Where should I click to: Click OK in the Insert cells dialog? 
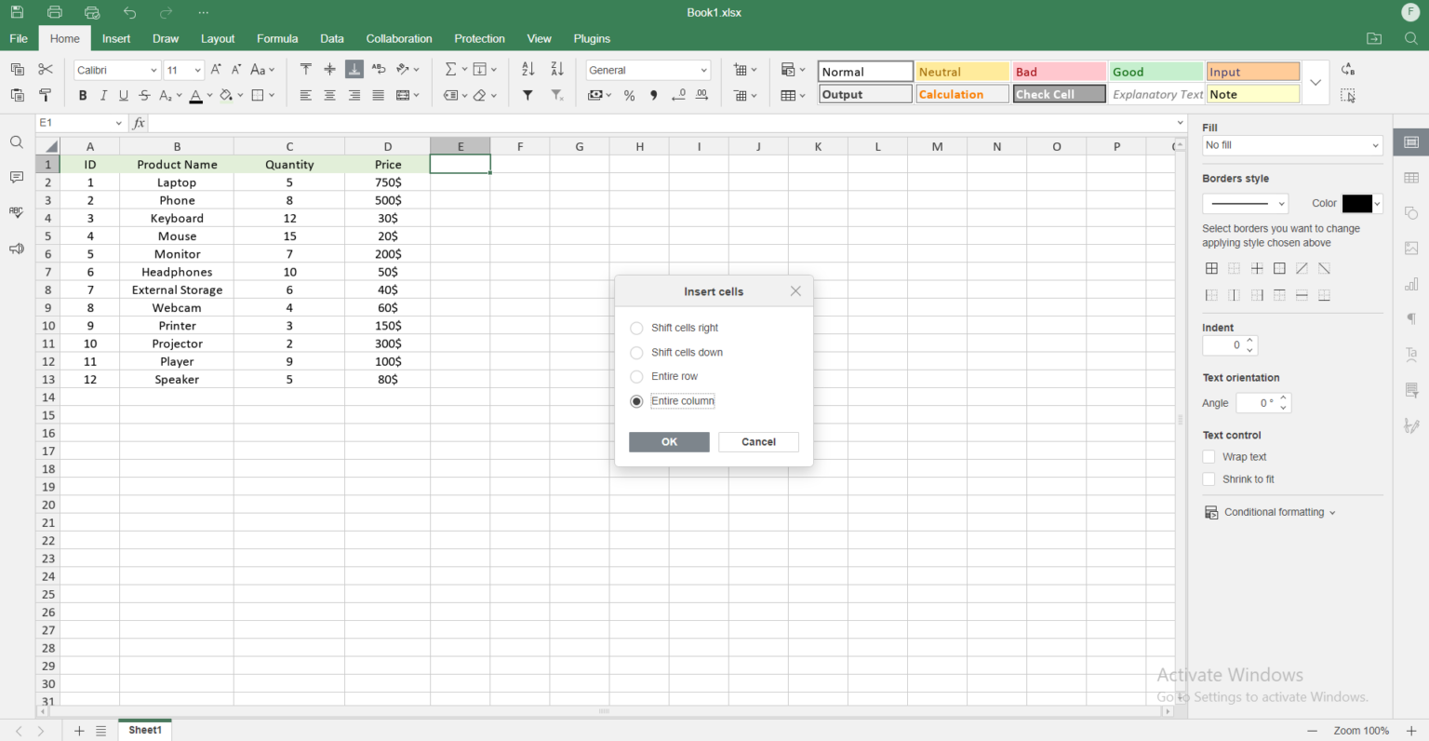(668, 441)
